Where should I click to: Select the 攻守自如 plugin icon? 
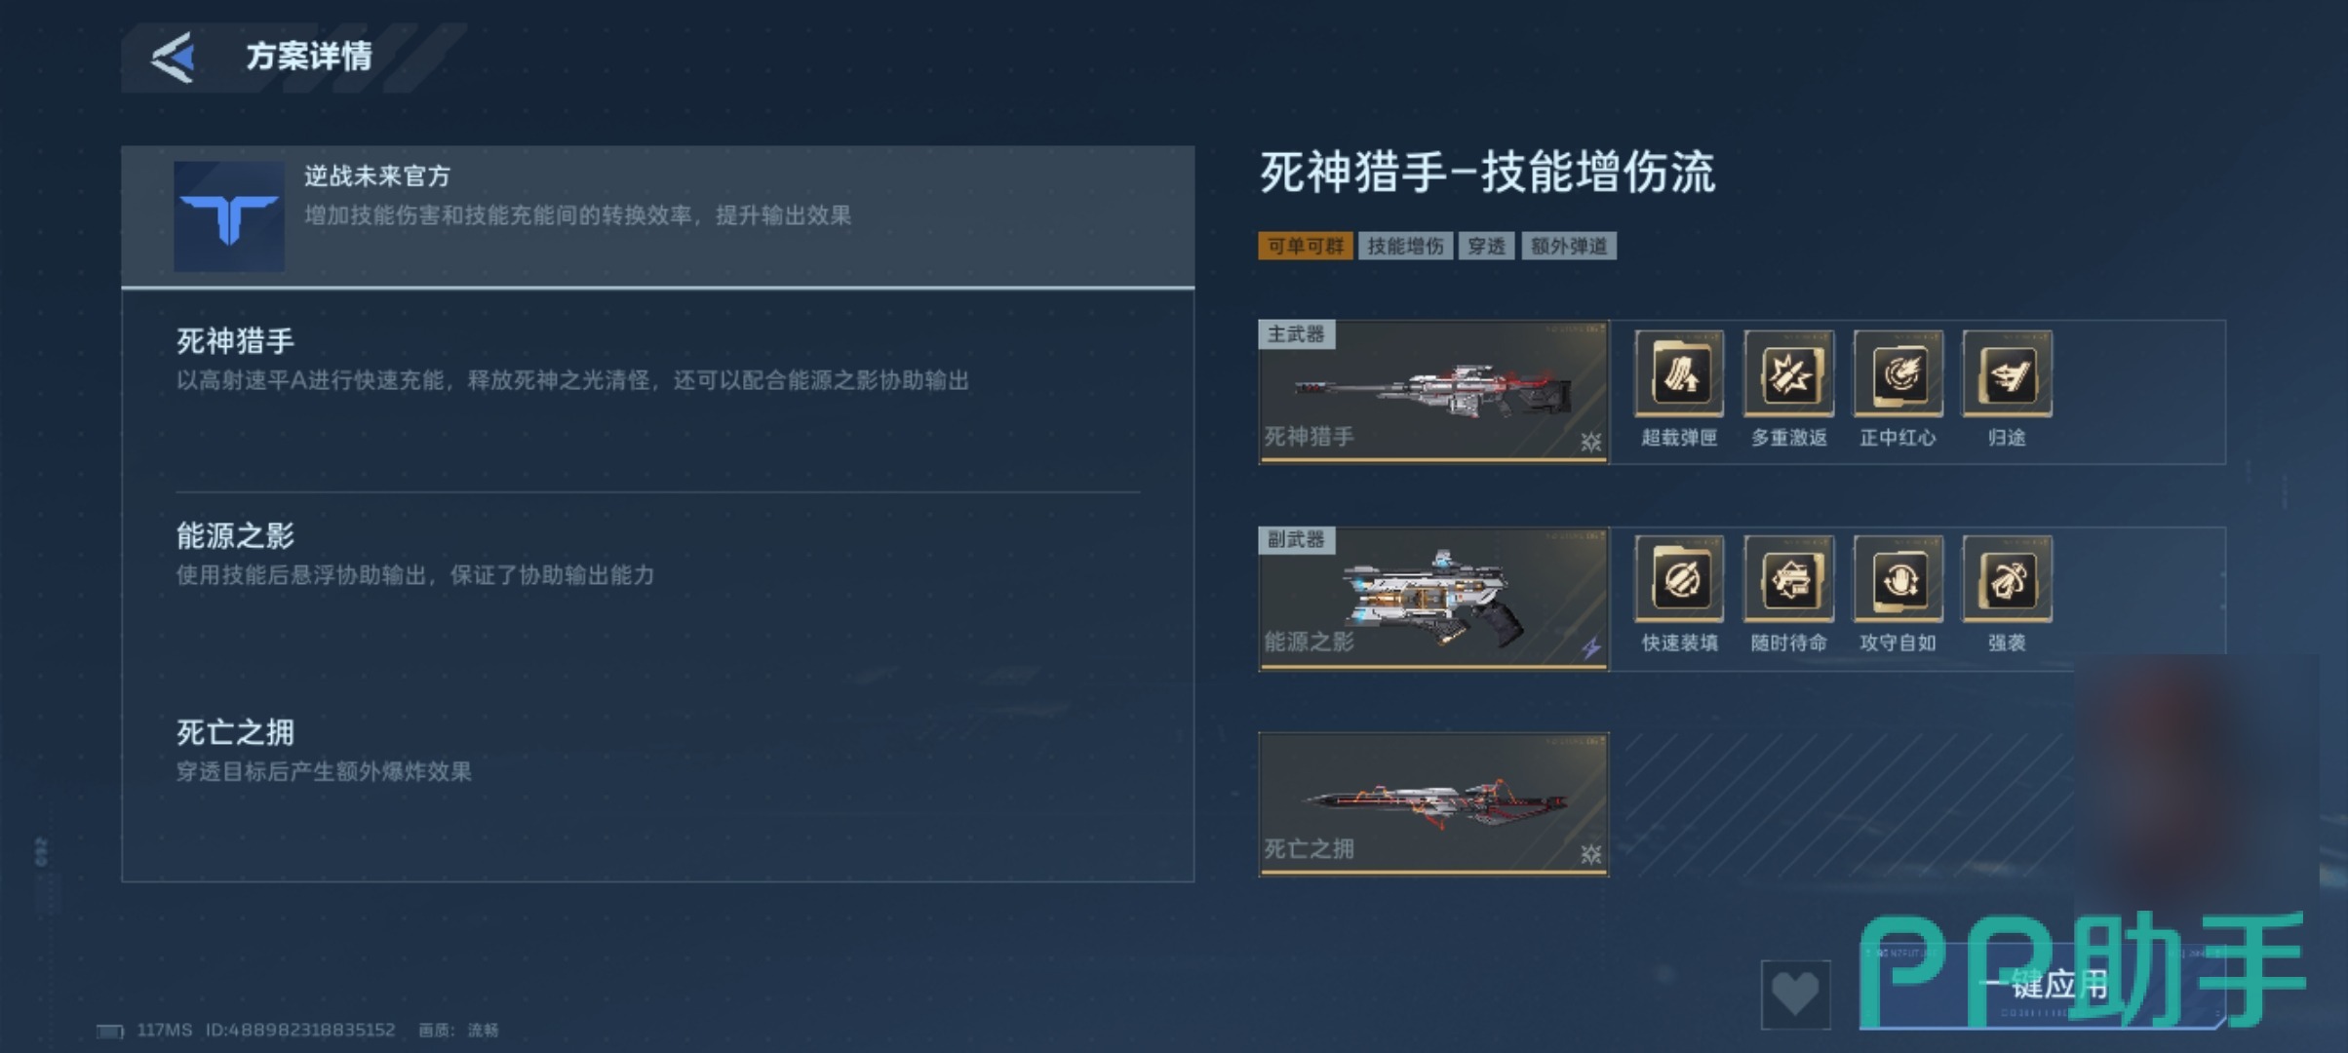(1898, 579)
